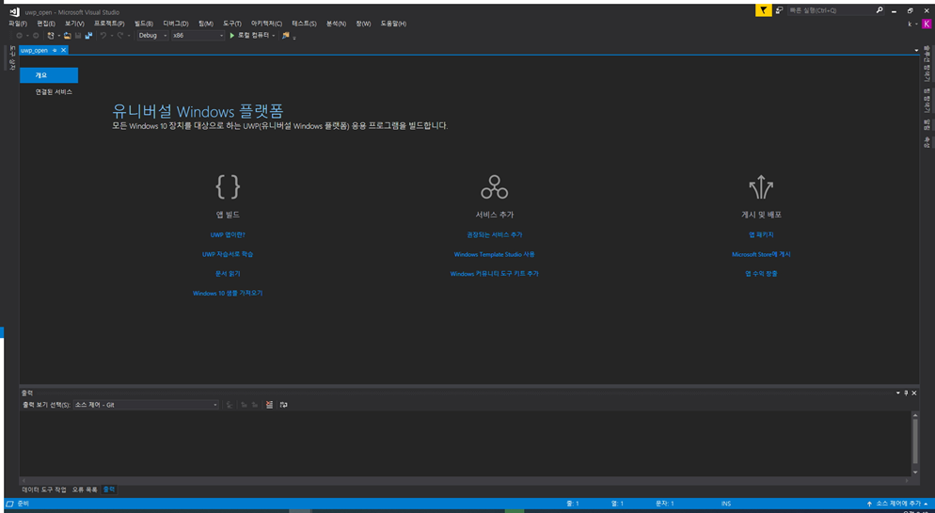Click the publish and deploy arrows icon
Image resolution: width=935 pixels, height=513 pixels.
(x=761, y=186)
